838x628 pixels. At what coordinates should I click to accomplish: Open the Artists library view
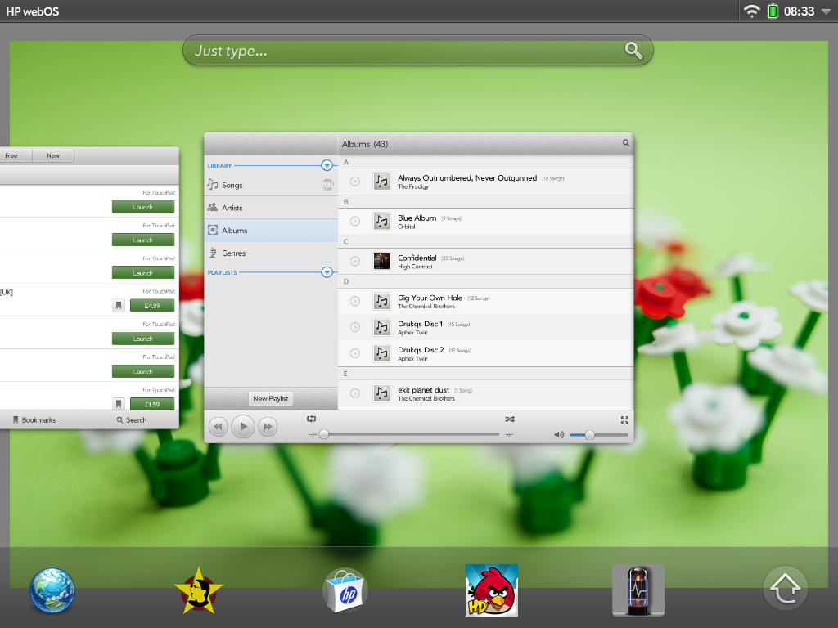pos(271,208)
